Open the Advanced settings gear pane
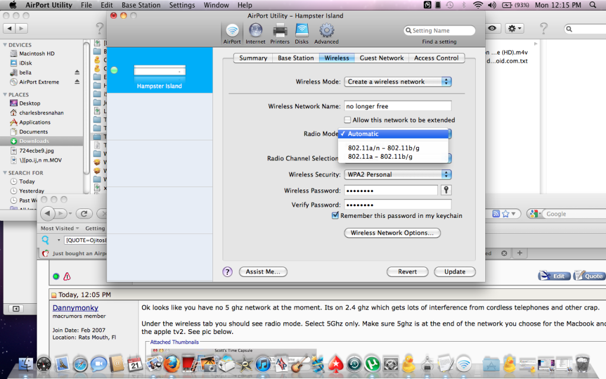Screen dimensions: 606x379 (326, 33)
